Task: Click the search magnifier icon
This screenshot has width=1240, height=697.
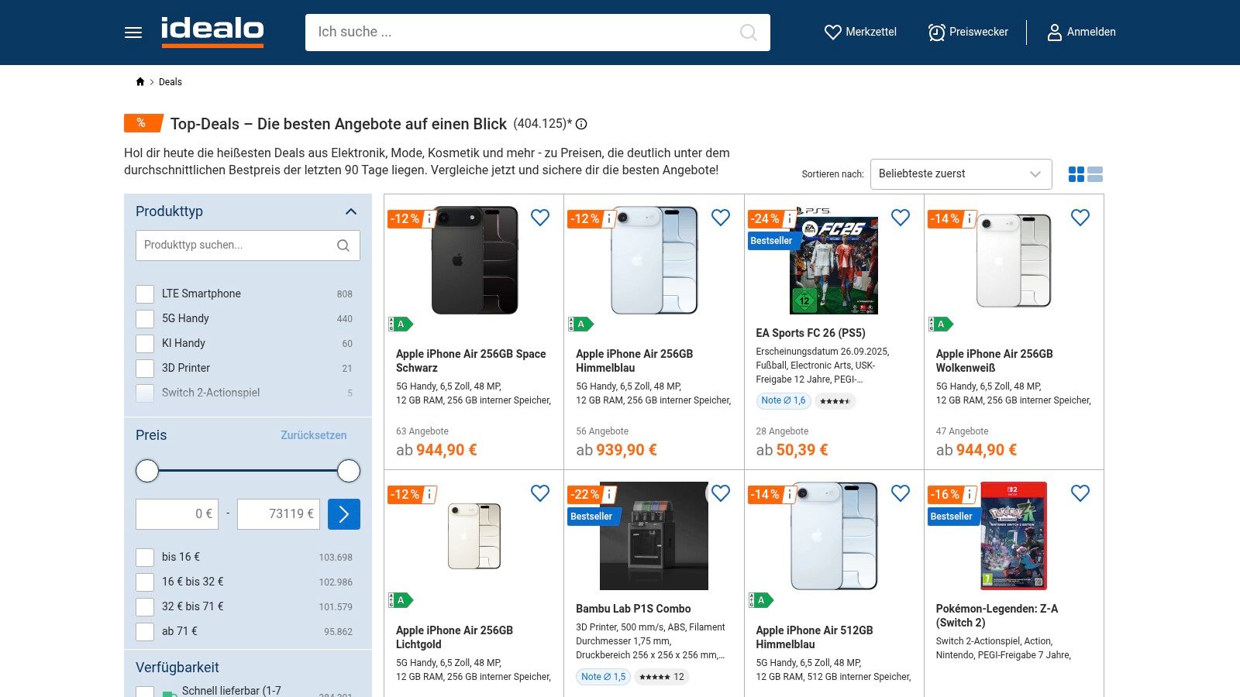Action: 748,33
